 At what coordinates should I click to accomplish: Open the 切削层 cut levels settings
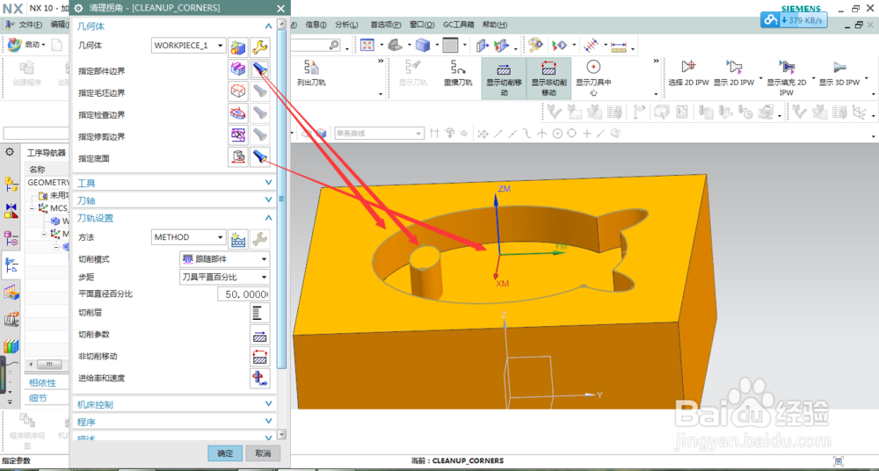click(259, 313)
